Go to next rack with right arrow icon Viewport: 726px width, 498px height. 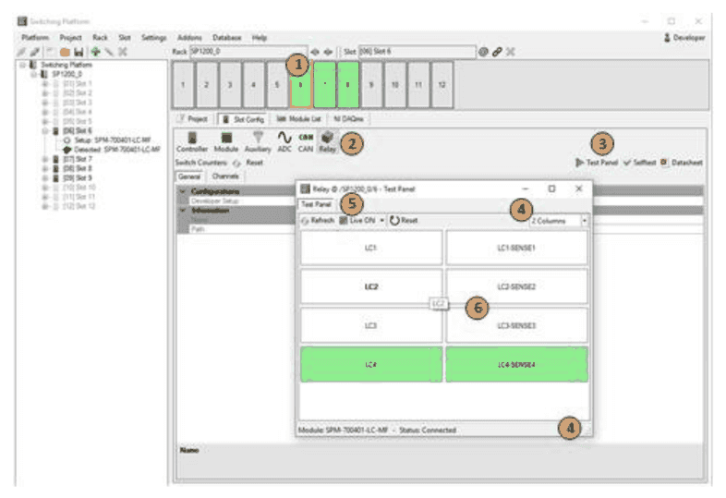click(328, 52)
